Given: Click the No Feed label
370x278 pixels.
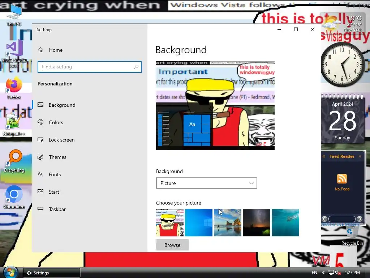Looking at the screenshot, I should click(x=342, y=189).
